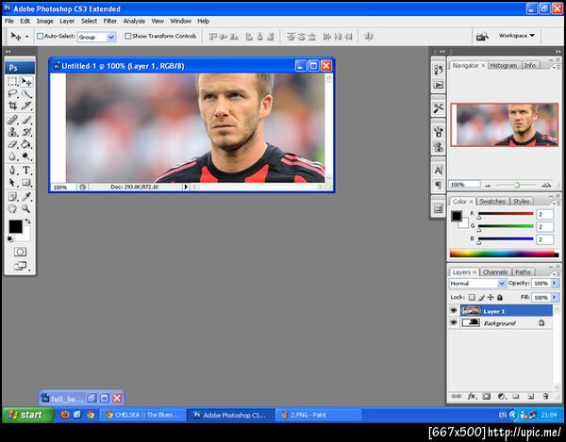Add a layer style with fx button
Viewport: 566px width, 442px height.
click(472, 396)
